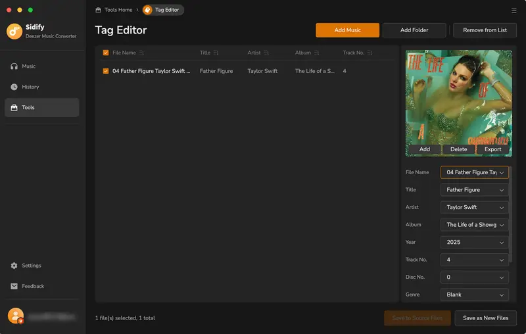Click the File Name column header
Image resolution: width=526 pixels, height=334 pixels.
124,53
